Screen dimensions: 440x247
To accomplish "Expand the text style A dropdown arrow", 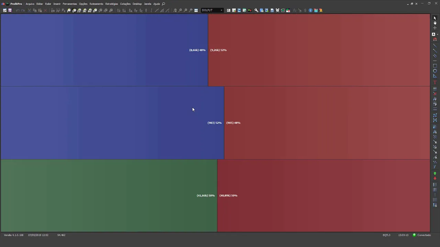I will click(438, 34).
